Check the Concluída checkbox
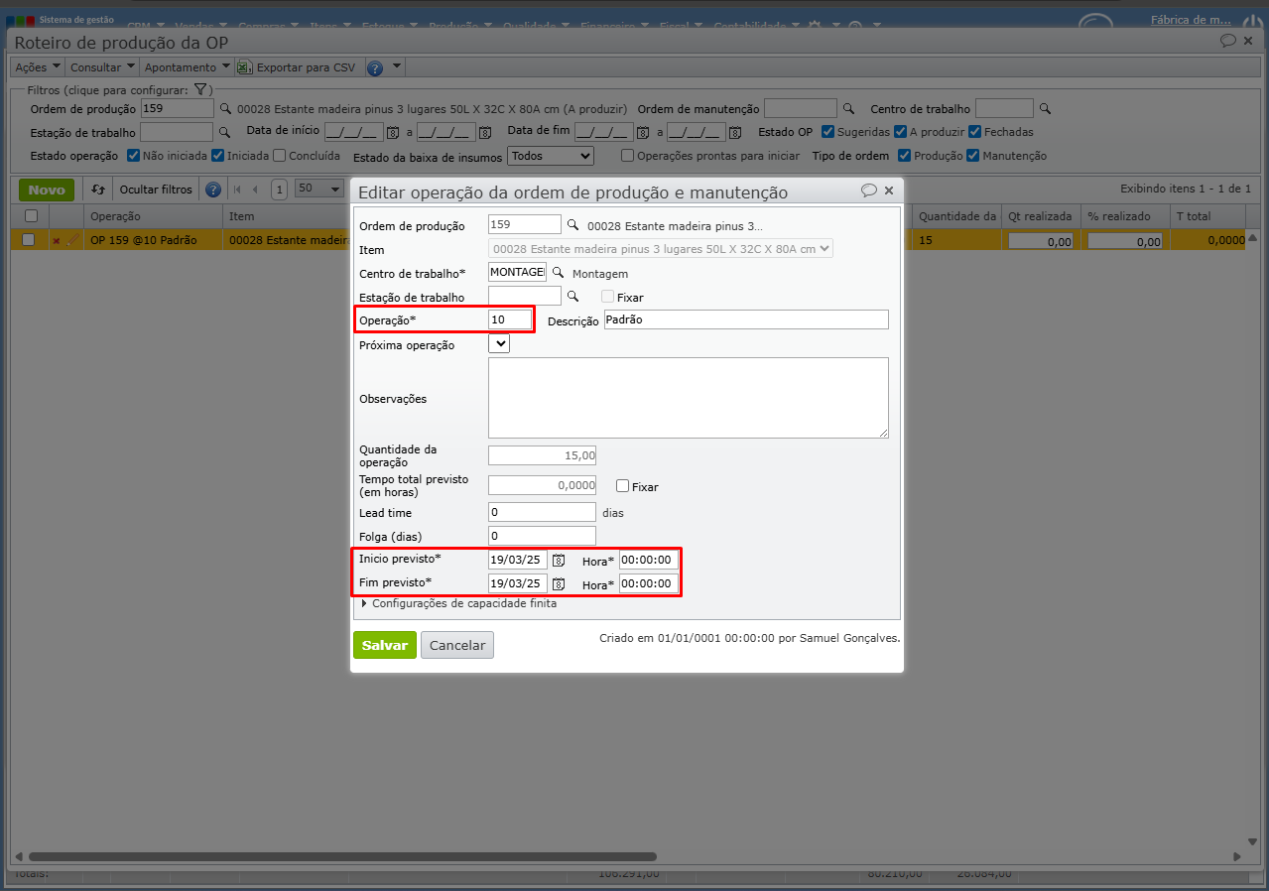 pyautogui.click(x=280, y=155)
